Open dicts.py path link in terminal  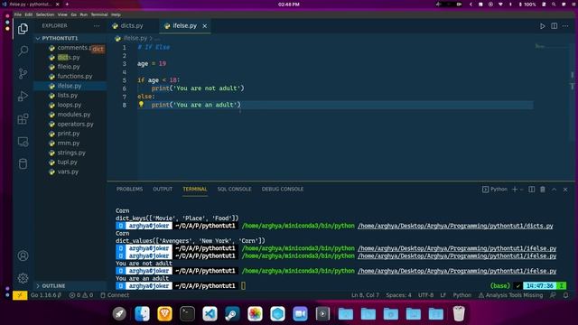(x=455, y=226)
